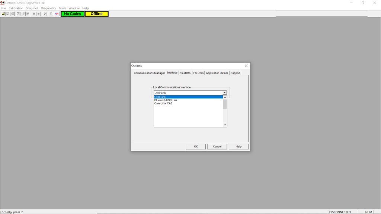Open the Diagnostics menu

click(48, 8)
